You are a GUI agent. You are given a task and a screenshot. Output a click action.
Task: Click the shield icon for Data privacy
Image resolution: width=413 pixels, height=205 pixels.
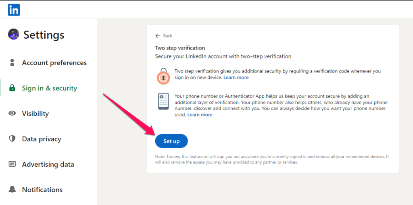tap(12, 139)
